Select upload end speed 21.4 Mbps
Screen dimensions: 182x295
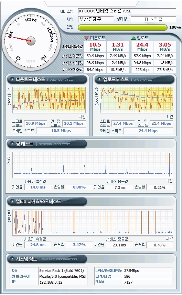pyautogui.click(x=161, y=123)
